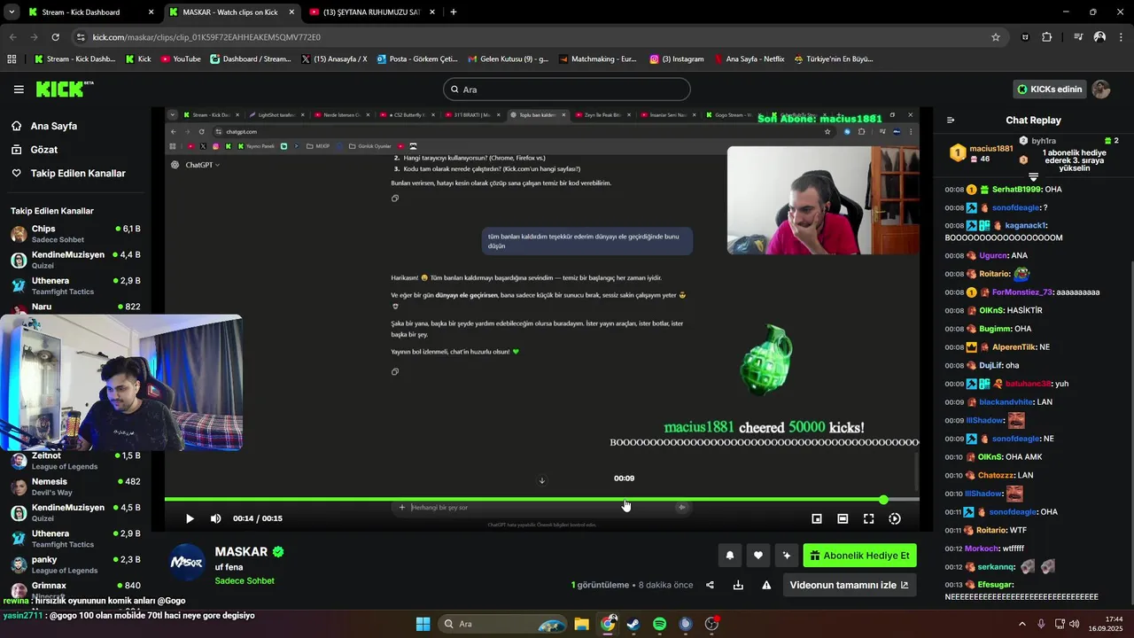Open the hamburger sidebar menu
The width and height of the screenshot is (1134, 638).
pyautogui.click(x=19, y=89)
